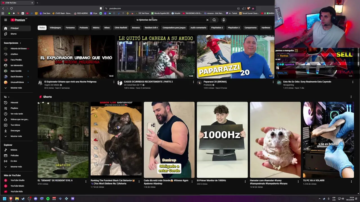
Task: Select the Resident Evil 4 filter chip
Action: 151,28
